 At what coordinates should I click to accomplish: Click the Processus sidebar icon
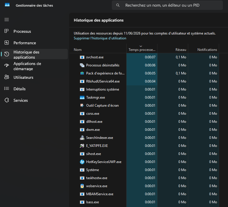click(x=7, y=31)
